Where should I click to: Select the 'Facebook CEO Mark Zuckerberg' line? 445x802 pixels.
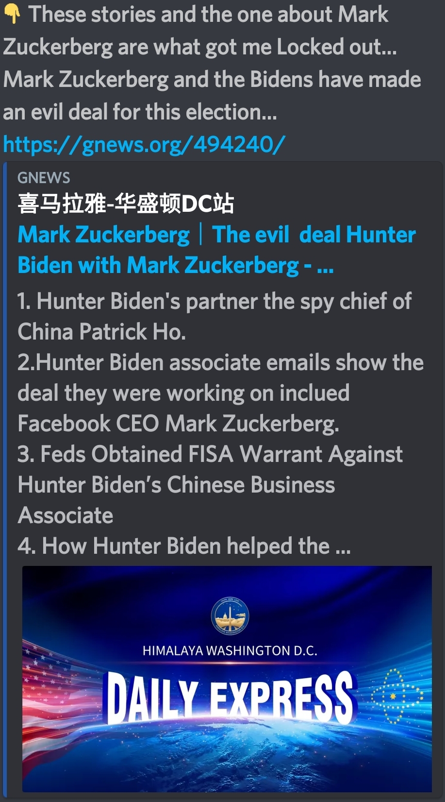[x=178, y=424]
